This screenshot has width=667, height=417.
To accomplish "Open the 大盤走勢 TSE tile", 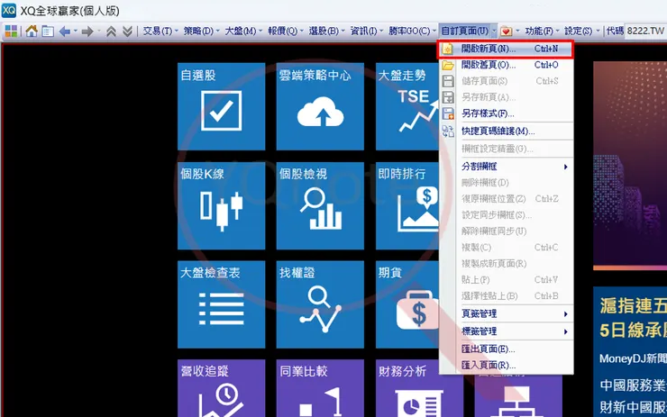I will coord(407,106).
